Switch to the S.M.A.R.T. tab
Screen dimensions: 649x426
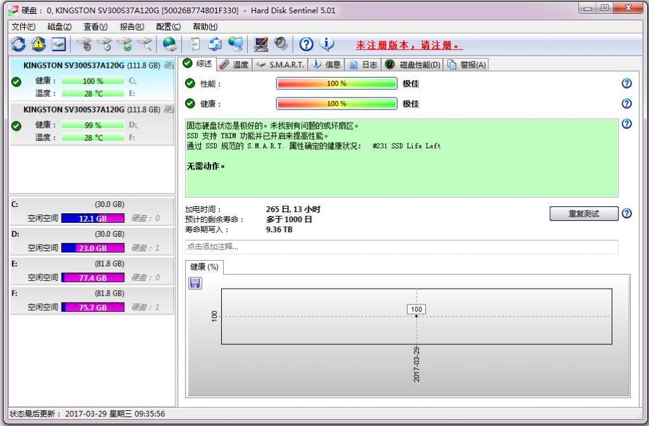tap(280, 65)
